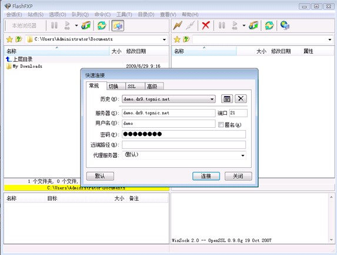Expand the remote path dropdown
Viewport: 337px width, 255px height.
[330, 39]
